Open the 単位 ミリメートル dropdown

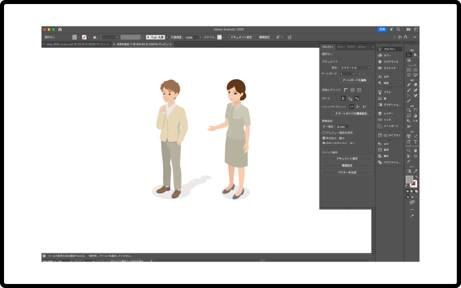355,67
